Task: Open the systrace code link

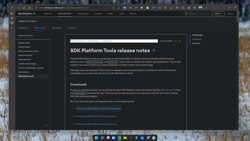Action: click(x=113, y=62)
